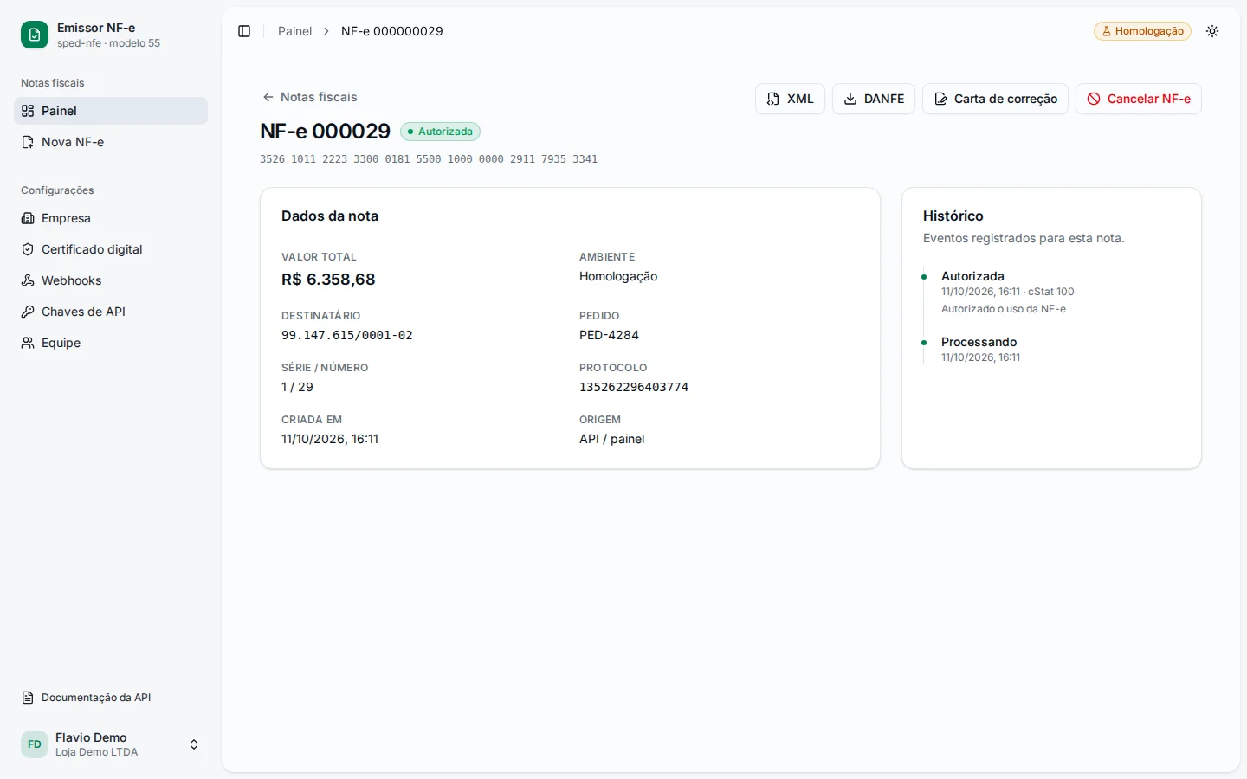
Task: Expand the Flavio Demo account switcher
Action: coord(111,744)
